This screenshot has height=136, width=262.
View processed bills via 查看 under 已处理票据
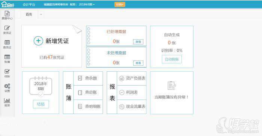coord(138,42)
